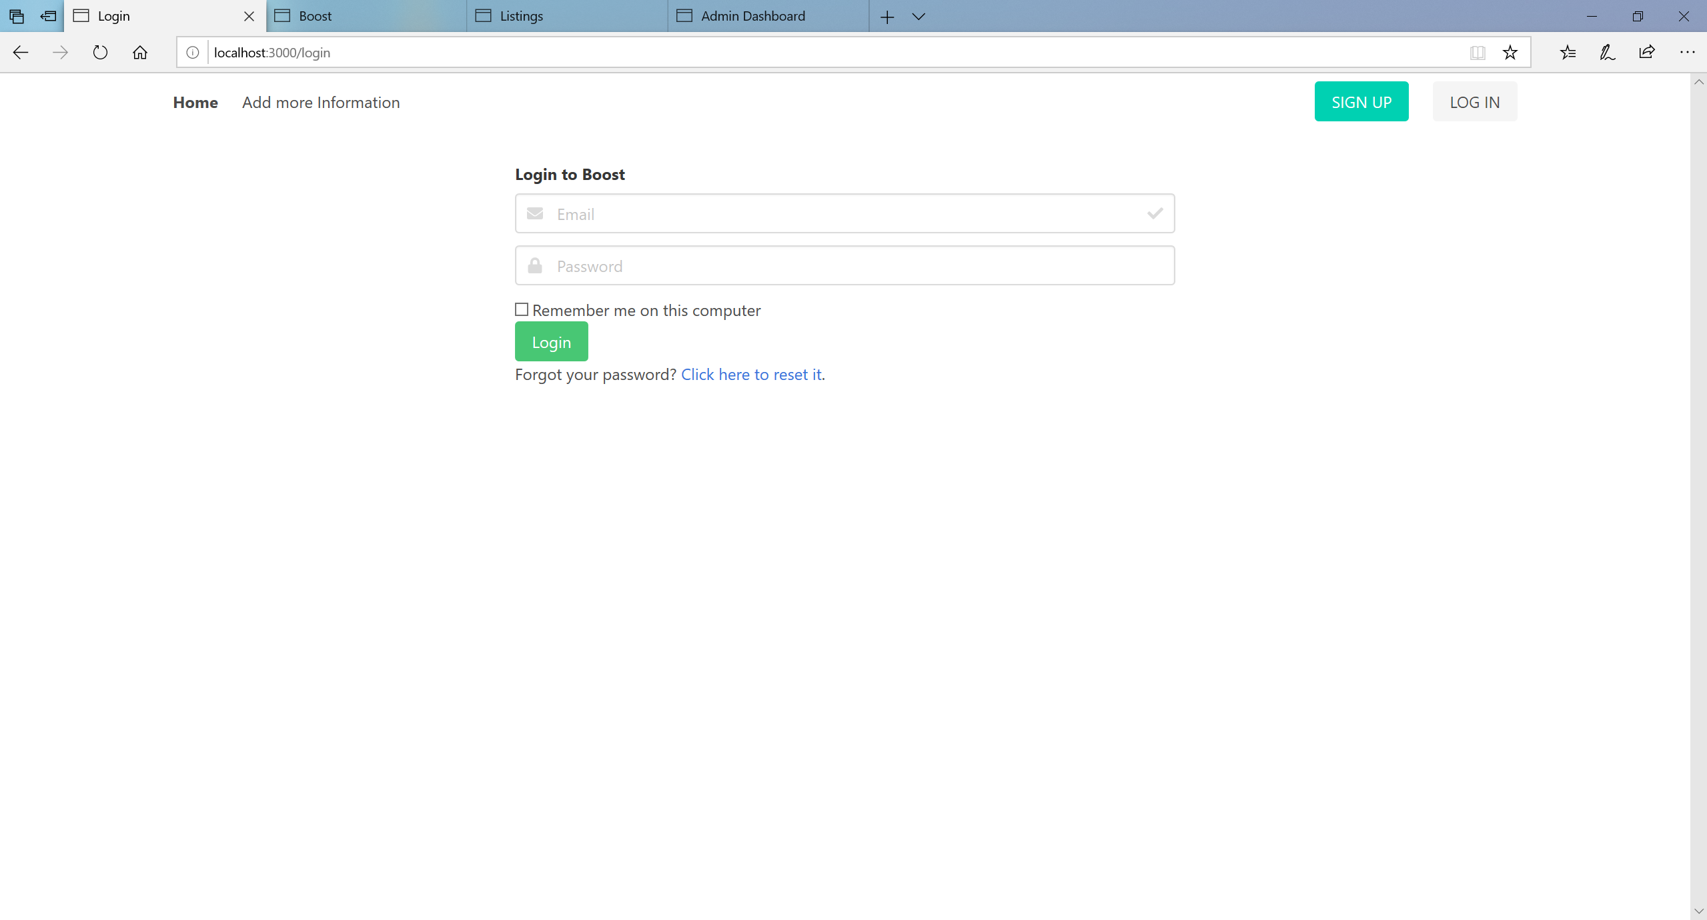The image size is (1707, 920).
Task: Click the Refresh page icon
Action: click(x=100, y=53)
